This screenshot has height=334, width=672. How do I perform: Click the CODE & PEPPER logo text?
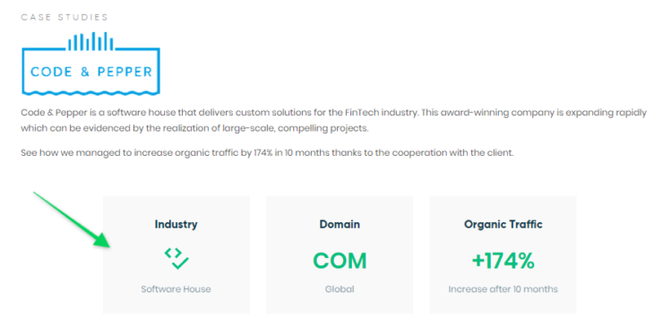pos(91,72)
